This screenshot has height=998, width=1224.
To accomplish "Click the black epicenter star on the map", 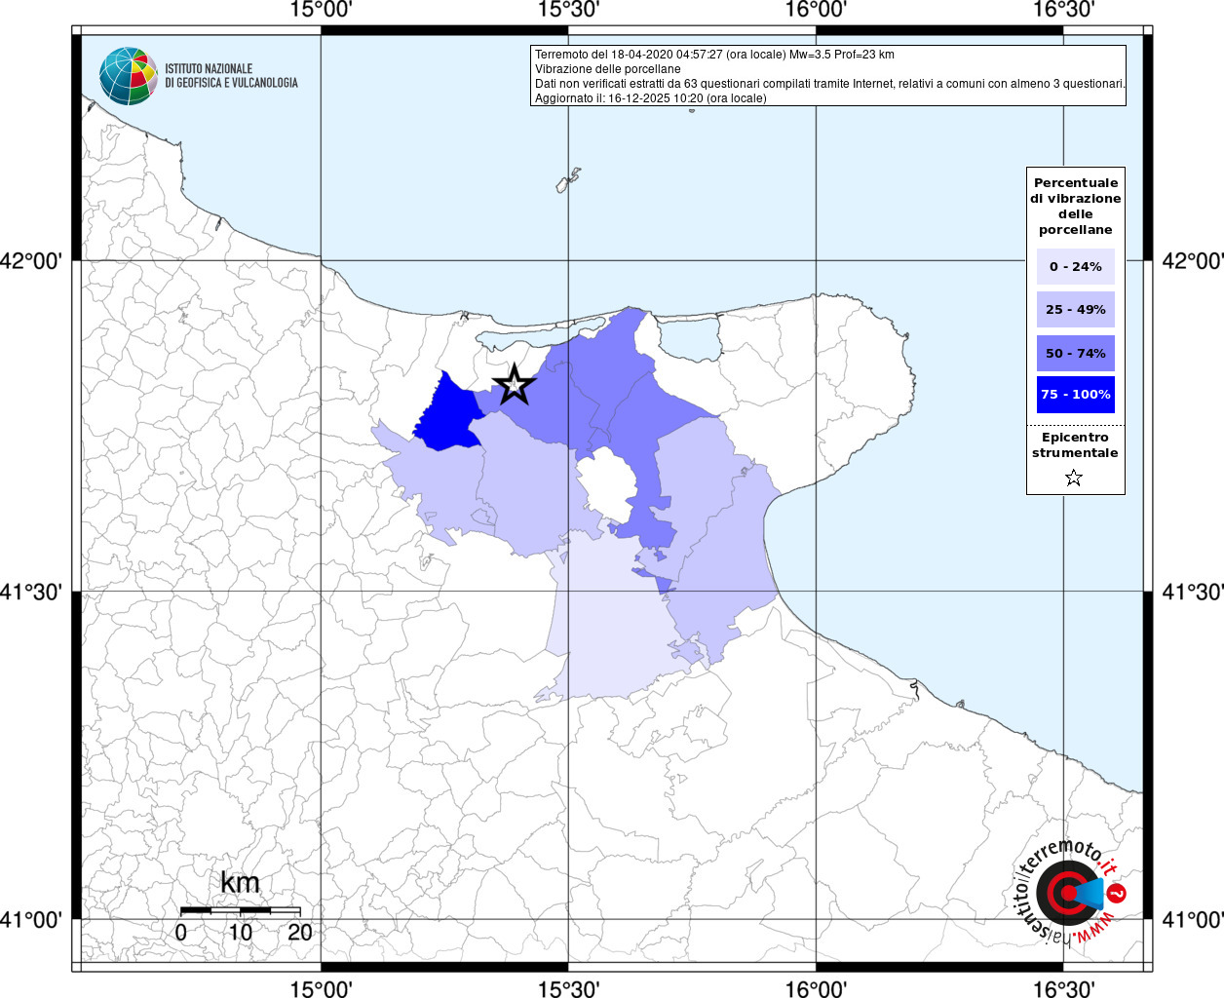I will [514, 385].
